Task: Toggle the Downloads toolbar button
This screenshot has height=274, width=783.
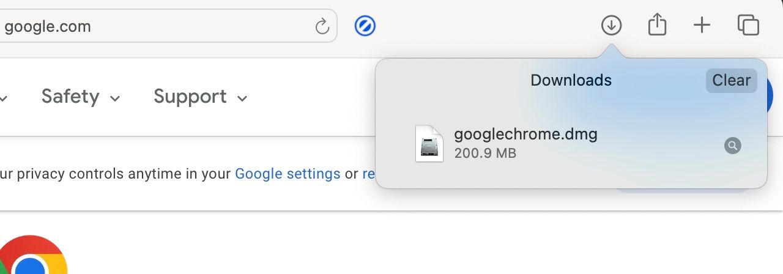Action: coord(611,26)
